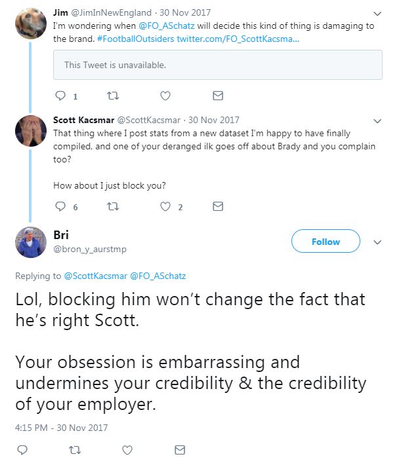The image size is (401, 465).
Task: Like Jim's tweet with heart icon
Action: point(165,96)
